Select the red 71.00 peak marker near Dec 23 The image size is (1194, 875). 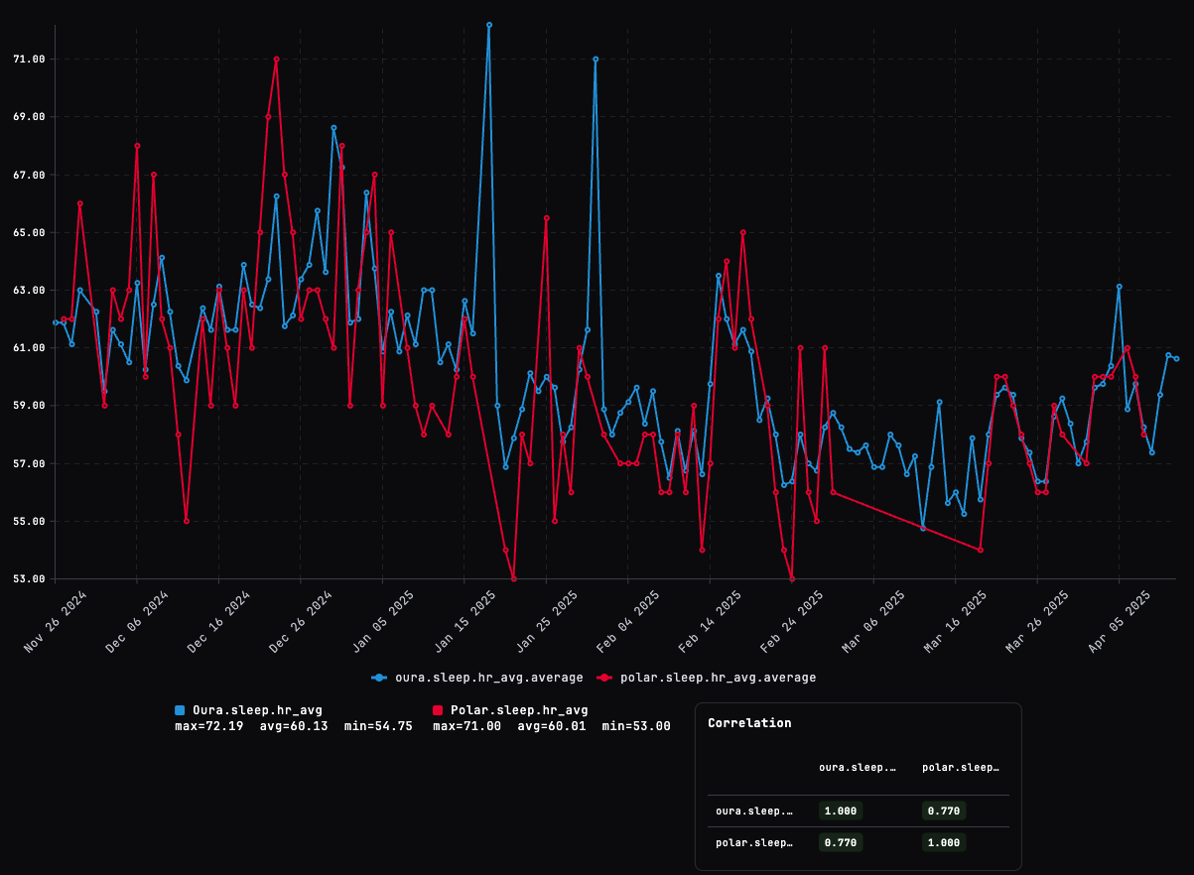pyautogui.click(x=278, y=60)
